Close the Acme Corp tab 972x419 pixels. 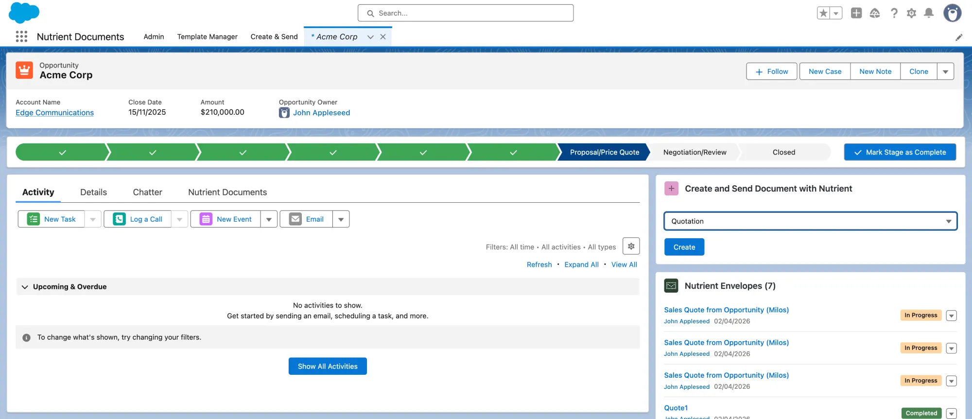coord(383,37)
